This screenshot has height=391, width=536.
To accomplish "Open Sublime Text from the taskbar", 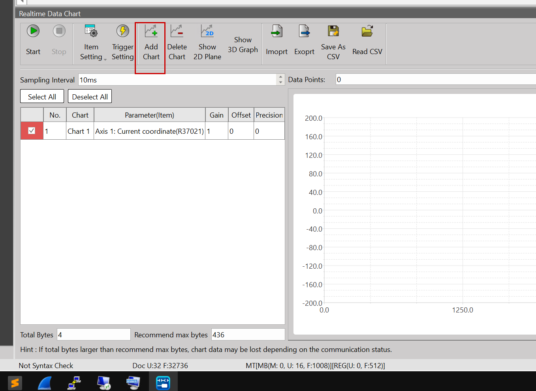I will 15,382.
